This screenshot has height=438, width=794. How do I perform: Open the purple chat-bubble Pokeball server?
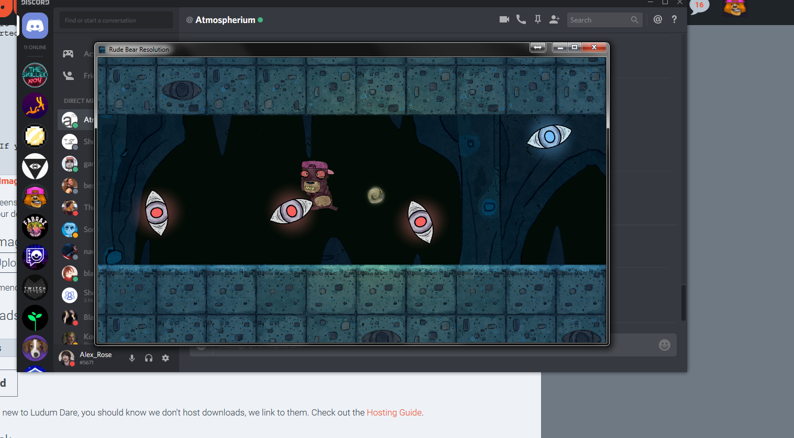tap(35, 257)
